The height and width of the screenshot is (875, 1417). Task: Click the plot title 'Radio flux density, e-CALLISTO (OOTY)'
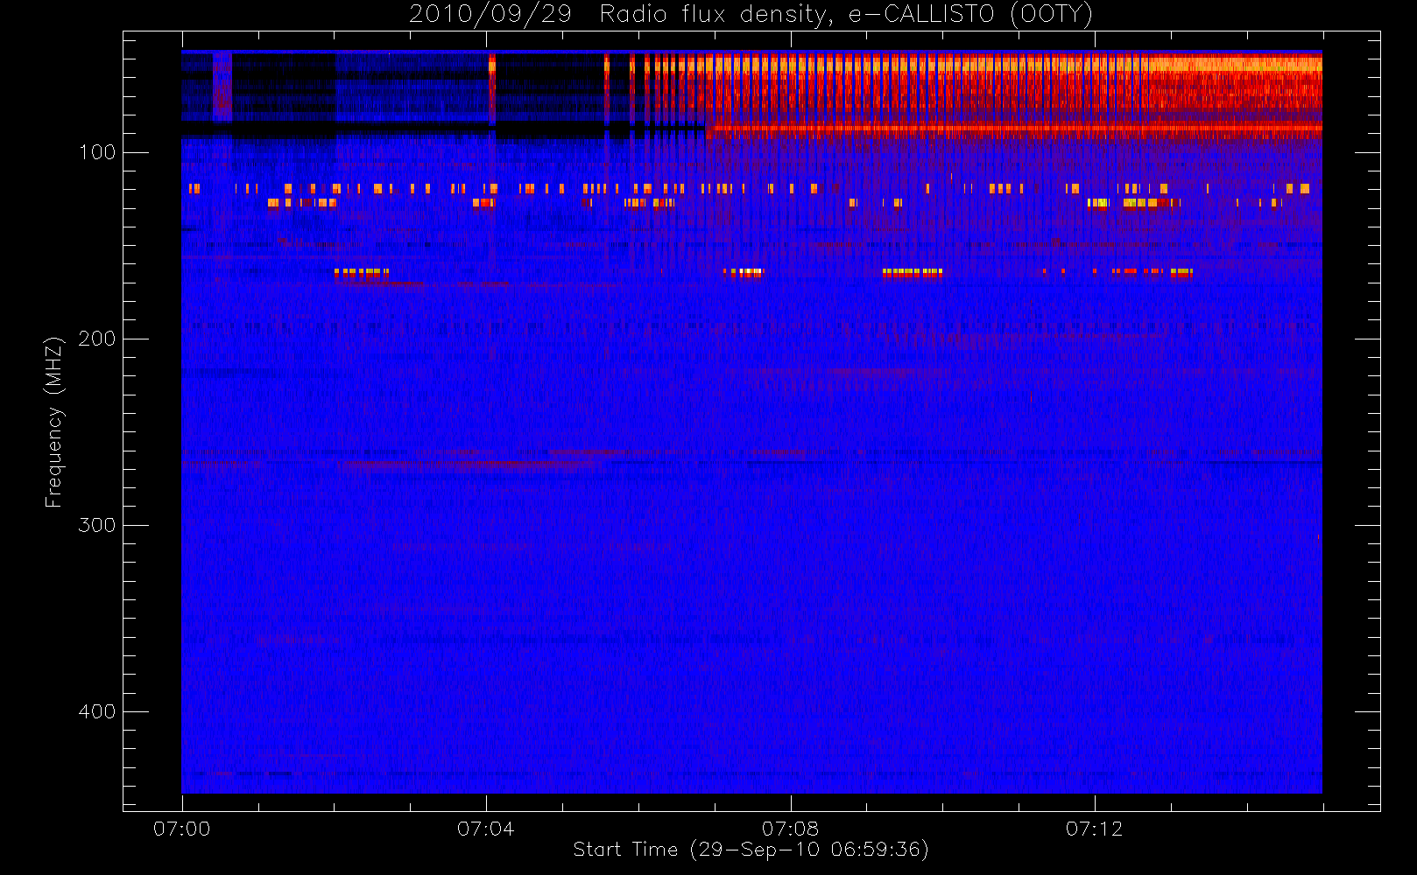(x=847, y=15)
